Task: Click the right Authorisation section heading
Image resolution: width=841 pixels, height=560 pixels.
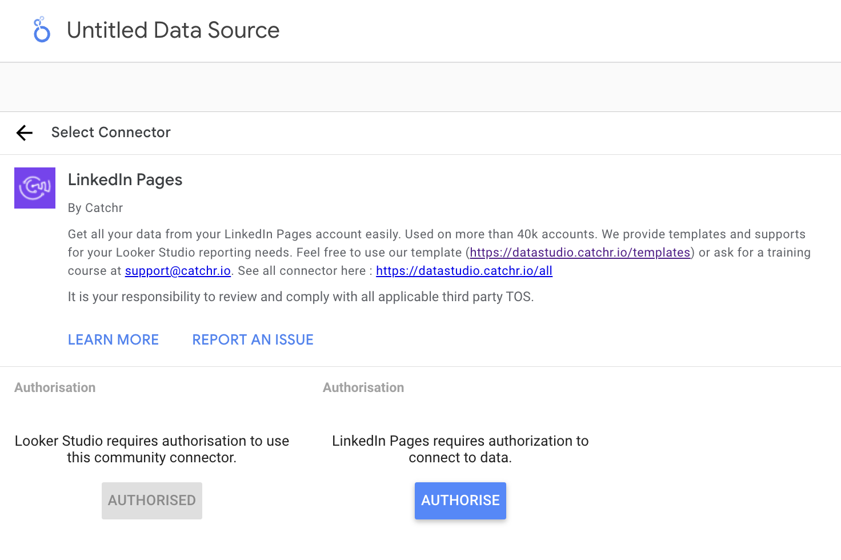Action: 363,387
